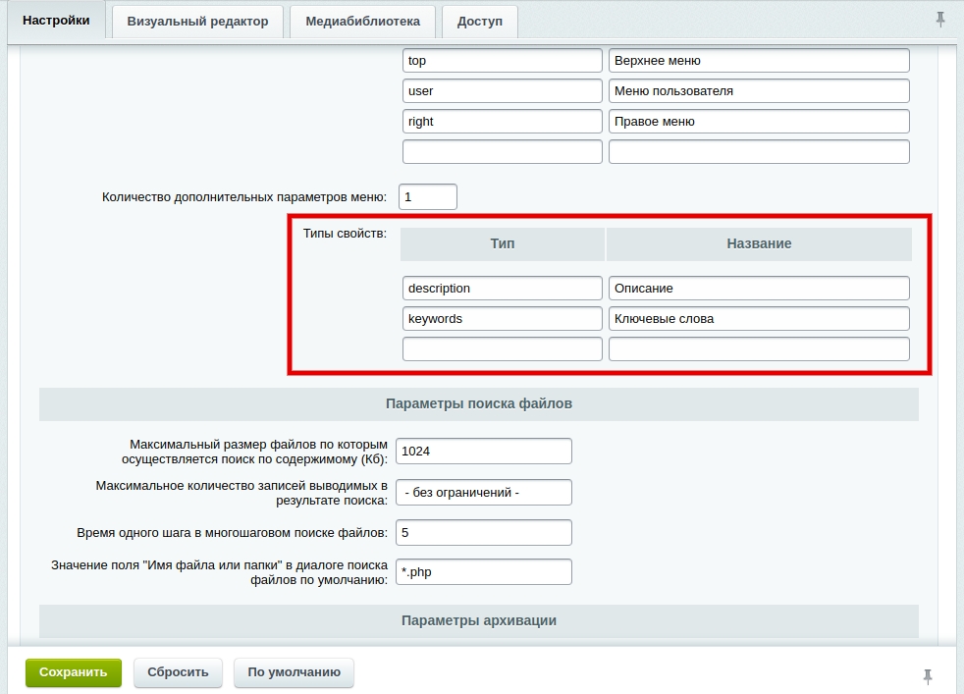
Task: Select the Настройки tab
Action: [56, 21]
